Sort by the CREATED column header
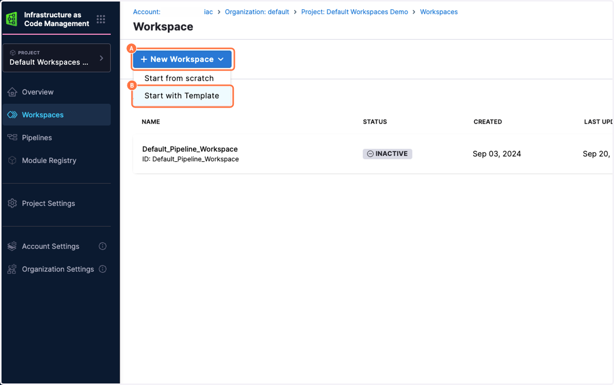Screen dimensions: 614x385 point(488,122)
